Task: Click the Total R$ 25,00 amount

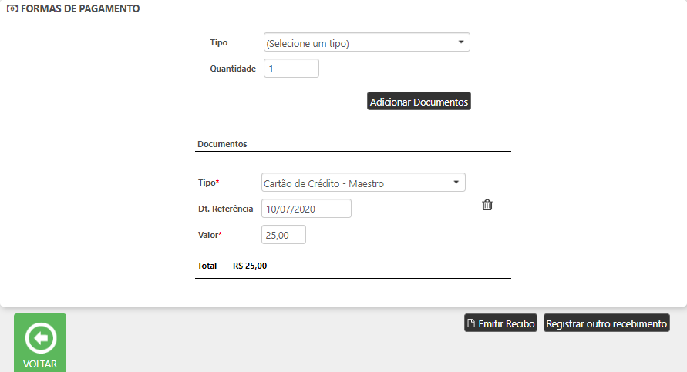Action: coord(250,266)
